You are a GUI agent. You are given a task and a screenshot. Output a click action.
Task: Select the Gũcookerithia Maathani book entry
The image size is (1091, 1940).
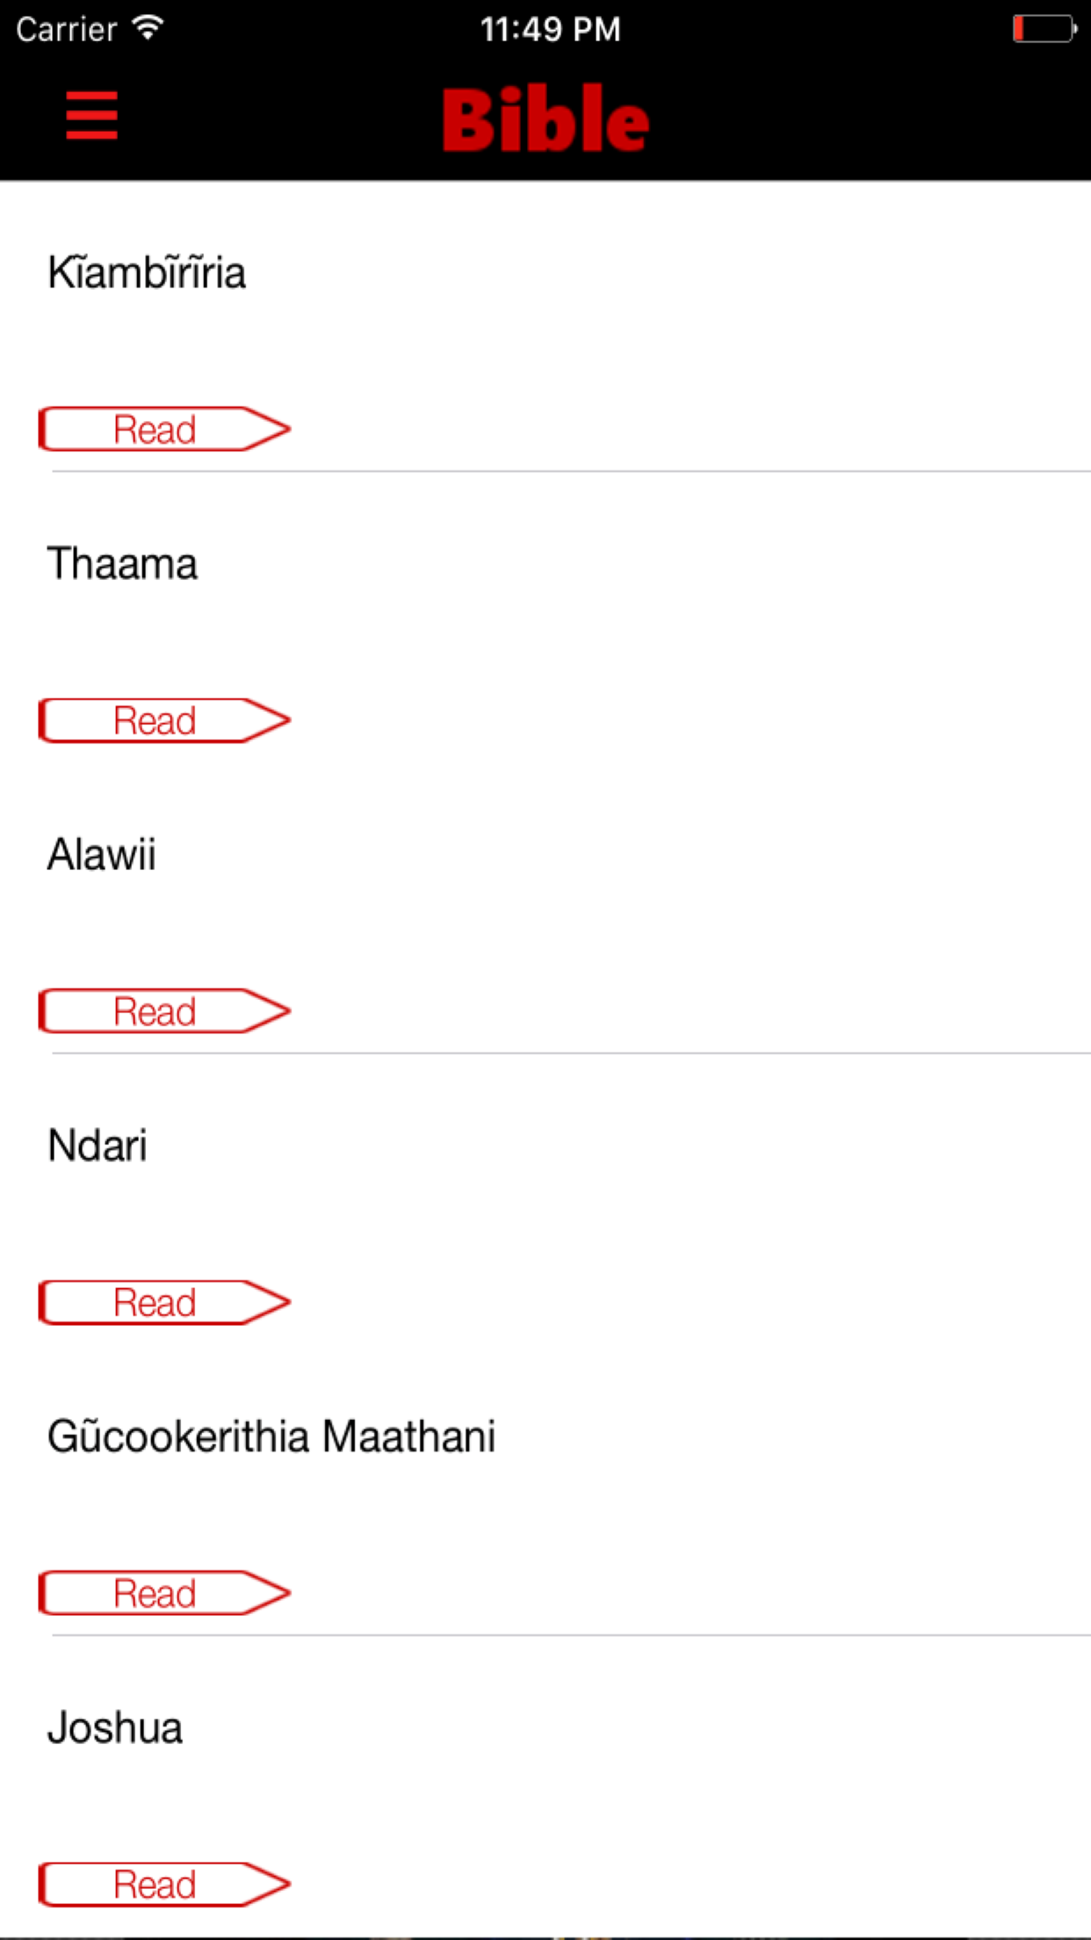[271, 1437]
